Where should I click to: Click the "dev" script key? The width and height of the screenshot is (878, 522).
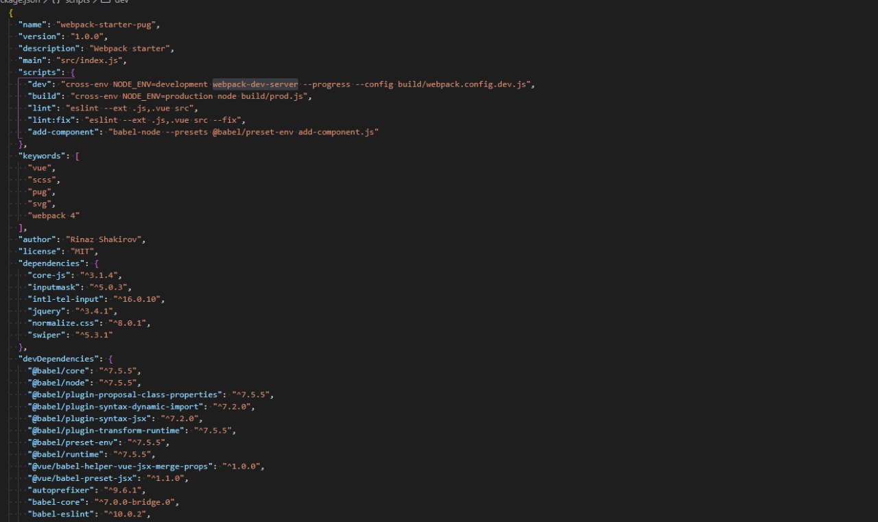tap(39, 84)
